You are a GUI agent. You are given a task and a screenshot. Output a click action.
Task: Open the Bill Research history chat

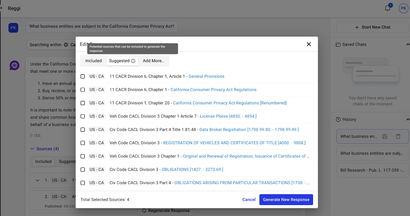coord(372,170)
